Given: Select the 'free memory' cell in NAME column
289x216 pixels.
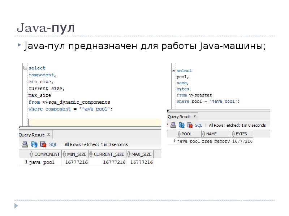Looking at the screenshot, I should (x=216, y=141).
